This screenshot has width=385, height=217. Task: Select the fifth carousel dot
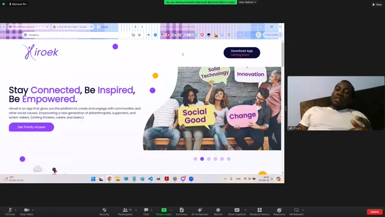[x=222, y=159]
